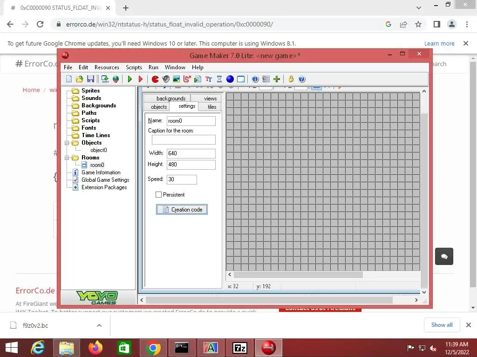Image resolution: width=477 pixels, height=357 pixels.
Task: Create a new game file icon
Action: [69, 79]
